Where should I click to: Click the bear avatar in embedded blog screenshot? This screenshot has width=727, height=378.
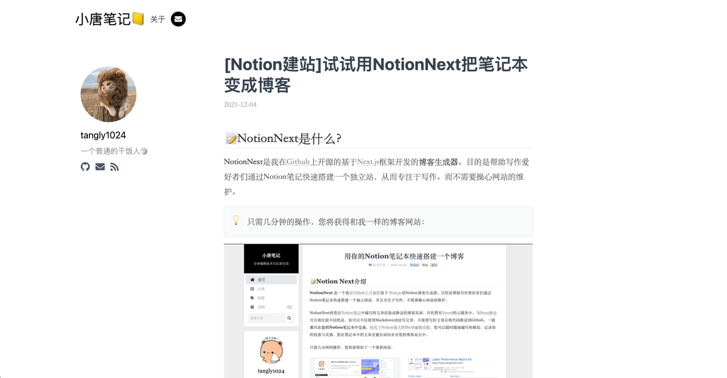(271, 351)
